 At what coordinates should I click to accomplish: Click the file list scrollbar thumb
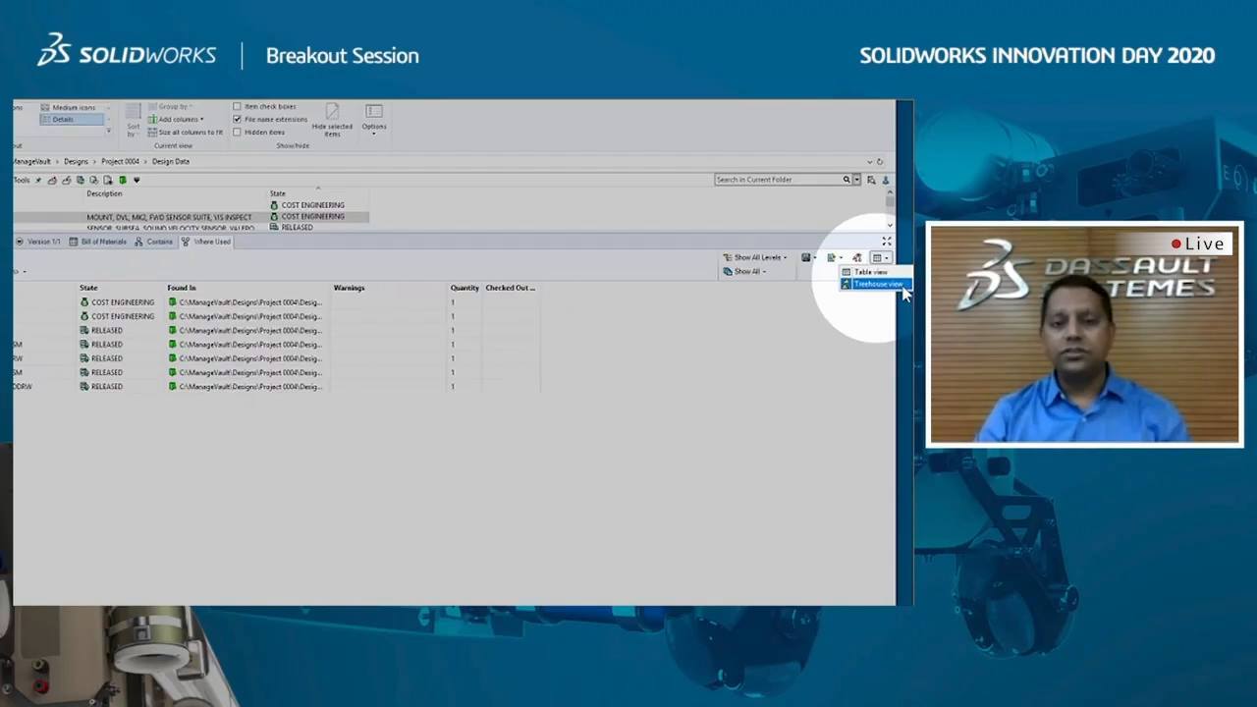pos(890,200)
